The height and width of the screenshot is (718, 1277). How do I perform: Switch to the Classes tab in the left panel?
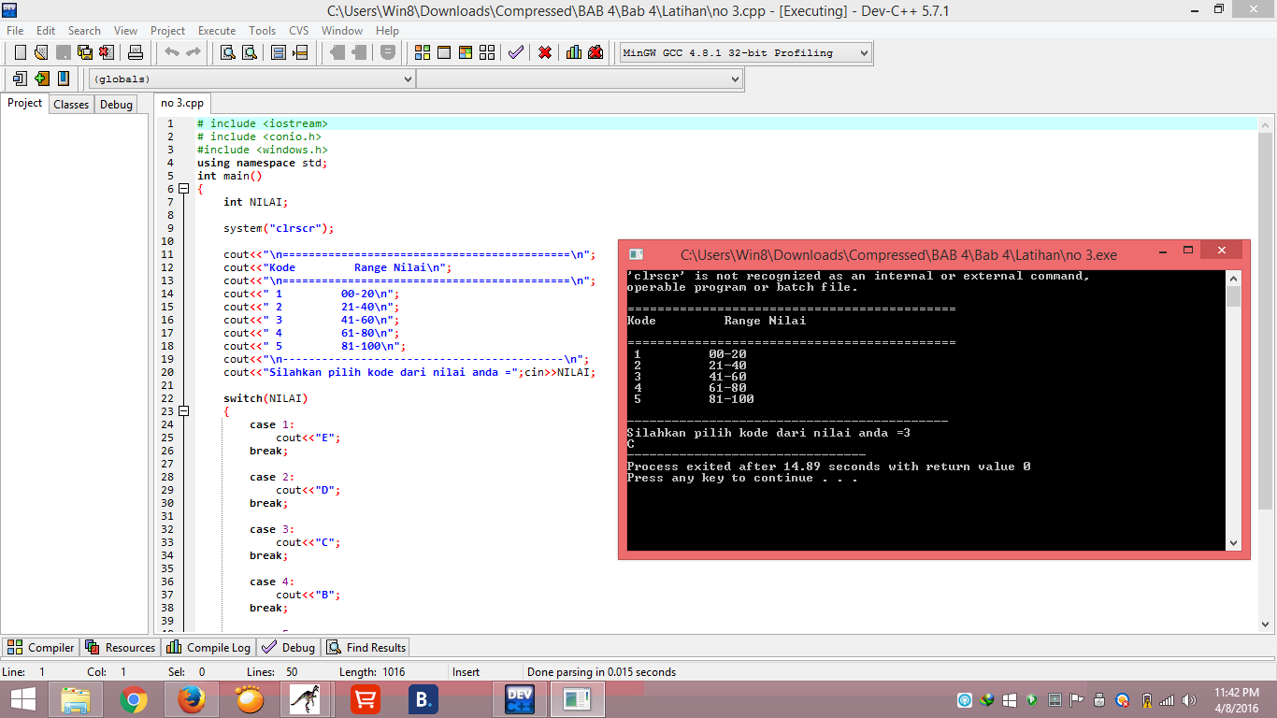[x=71, y=105]
